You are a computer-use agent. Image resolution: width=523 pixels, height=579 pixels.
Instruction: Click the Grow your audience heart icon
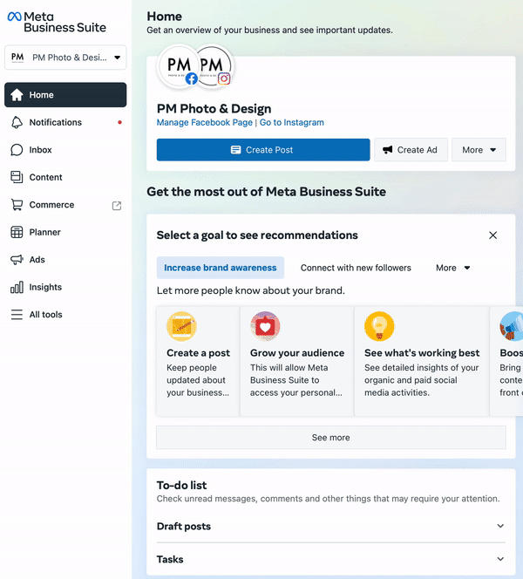[265, 326]
